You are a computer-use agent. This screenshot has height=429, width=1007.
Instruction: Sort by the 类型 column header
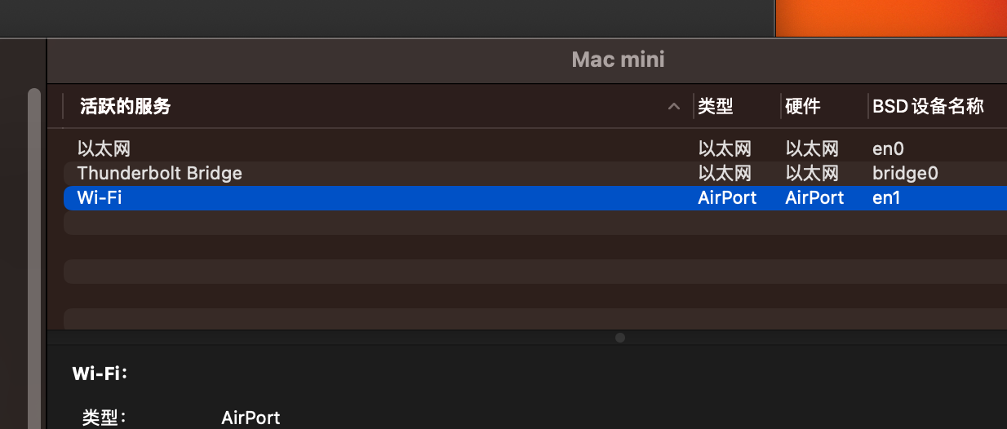pyautogui.click(x=716, y=106)
